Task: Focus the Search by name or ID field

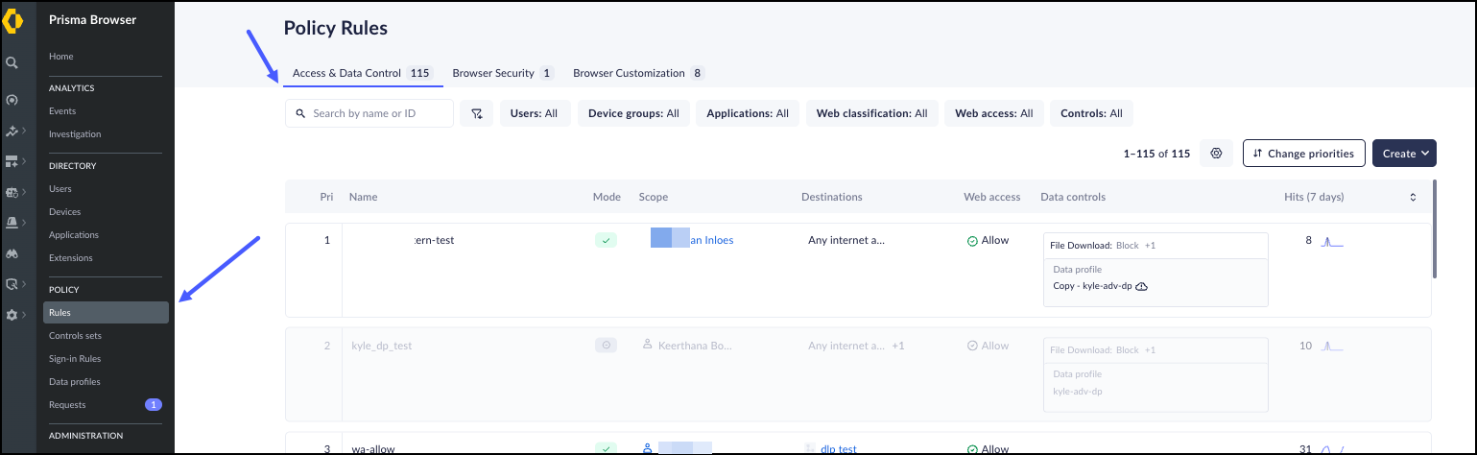Action: (x=369, y=113)
